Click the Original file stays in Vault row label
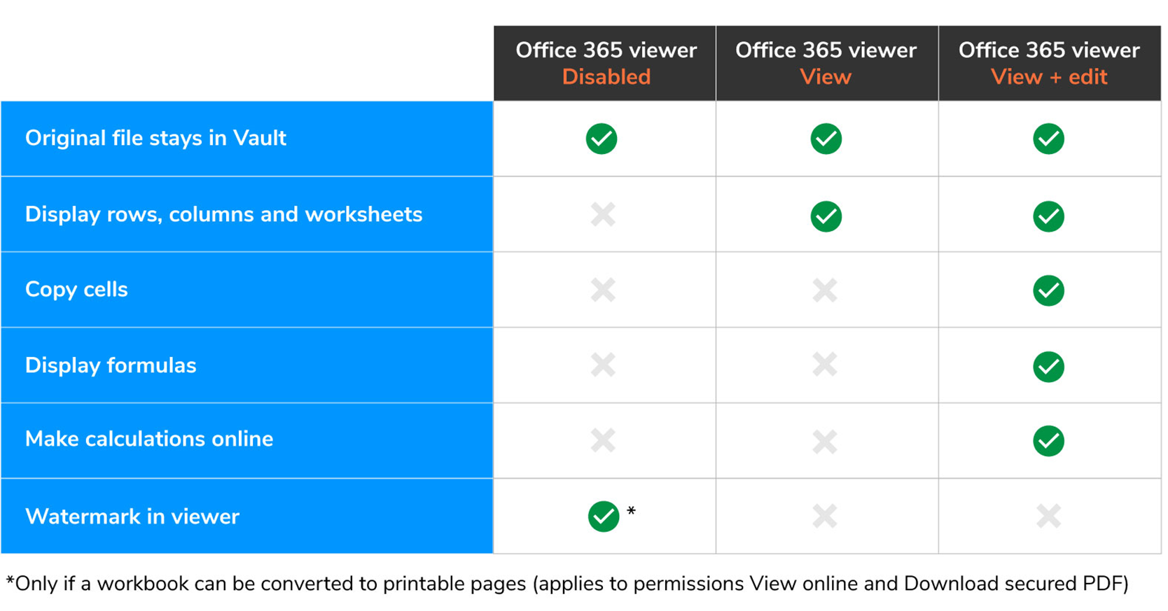The width and height of the screenshot is (1168, 611). [x=155, y=139]
